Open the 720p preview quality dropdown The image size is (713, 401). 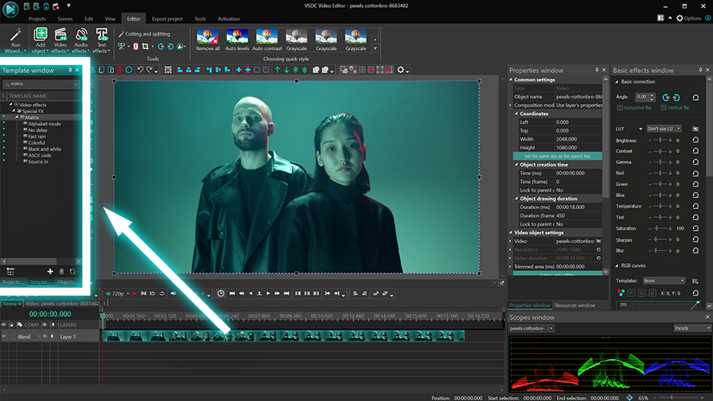[117, 293]
